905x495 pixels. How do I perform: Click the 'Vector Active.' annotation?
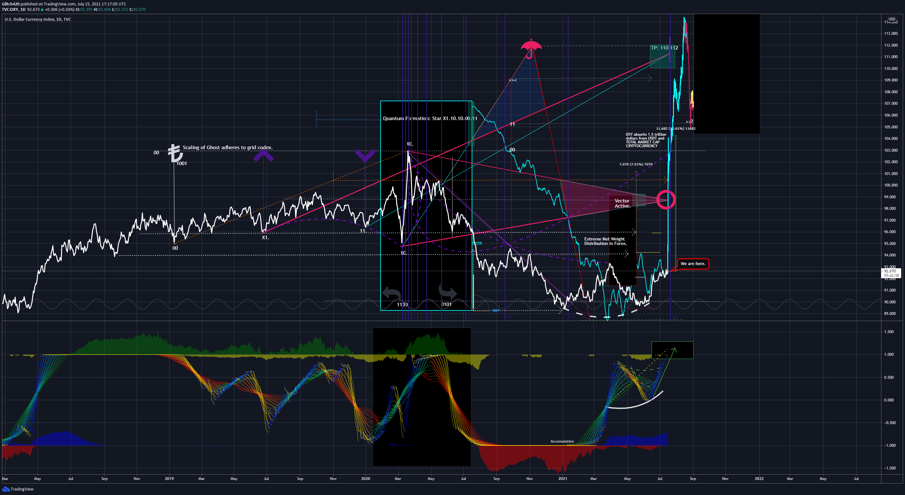coord(622,203)
